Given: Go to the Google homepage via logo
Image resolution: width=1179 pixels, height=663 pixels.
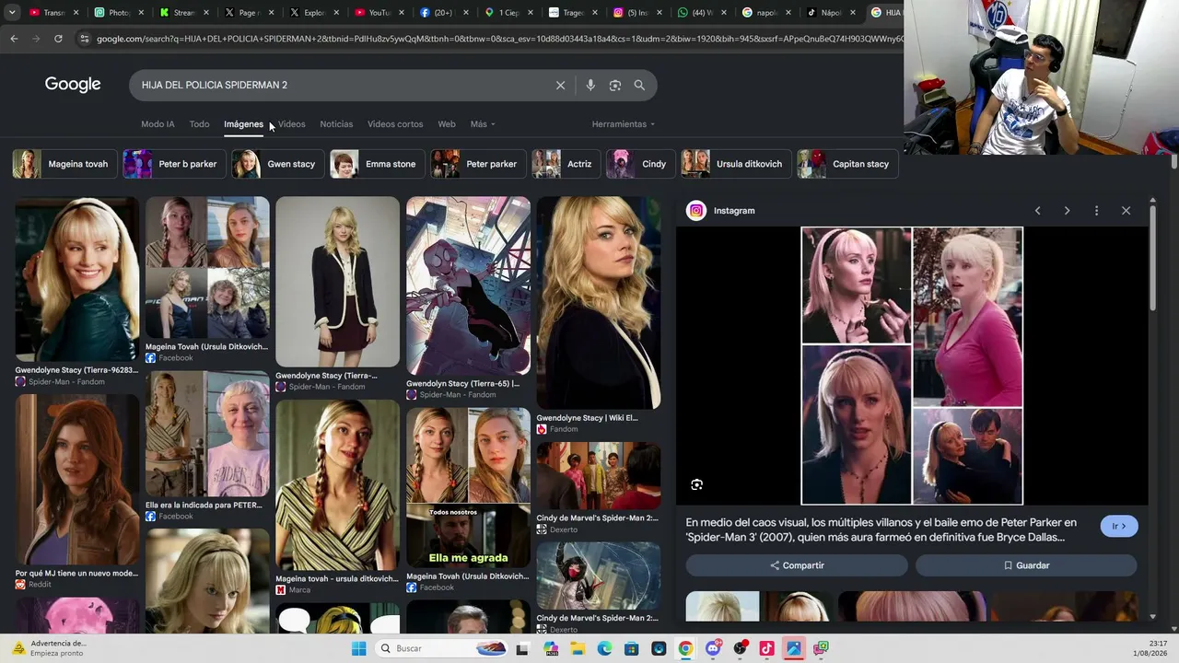Looking at the screenshot, I should pos(73,85).
